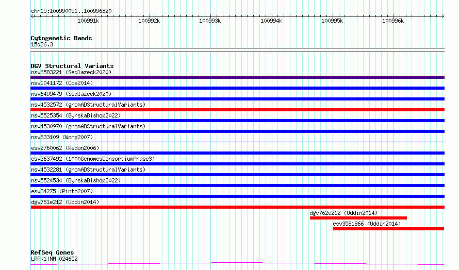
Task: Click the blue esv34275 variant bar
Action: pyautogui.click(x=237, y=196)
